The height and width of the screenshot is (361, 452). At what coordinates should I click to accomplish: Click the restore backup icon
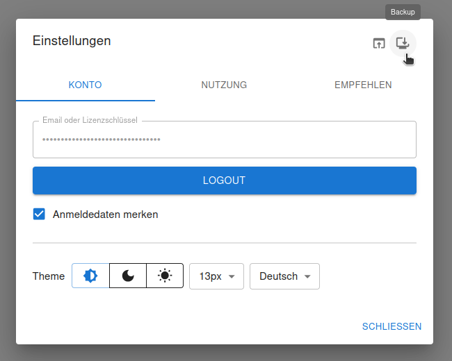[x=378, y=43]
